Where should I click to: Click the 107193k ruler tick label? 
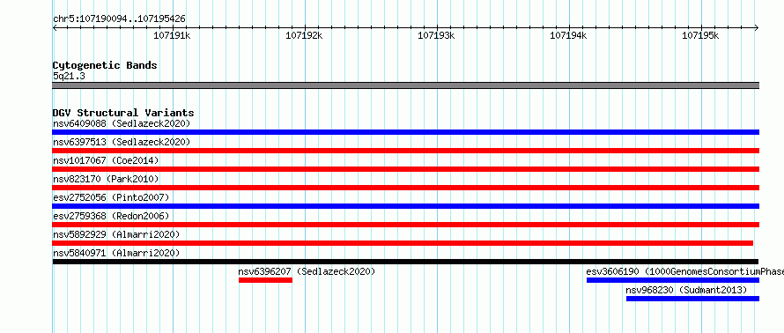pos(436,35)
